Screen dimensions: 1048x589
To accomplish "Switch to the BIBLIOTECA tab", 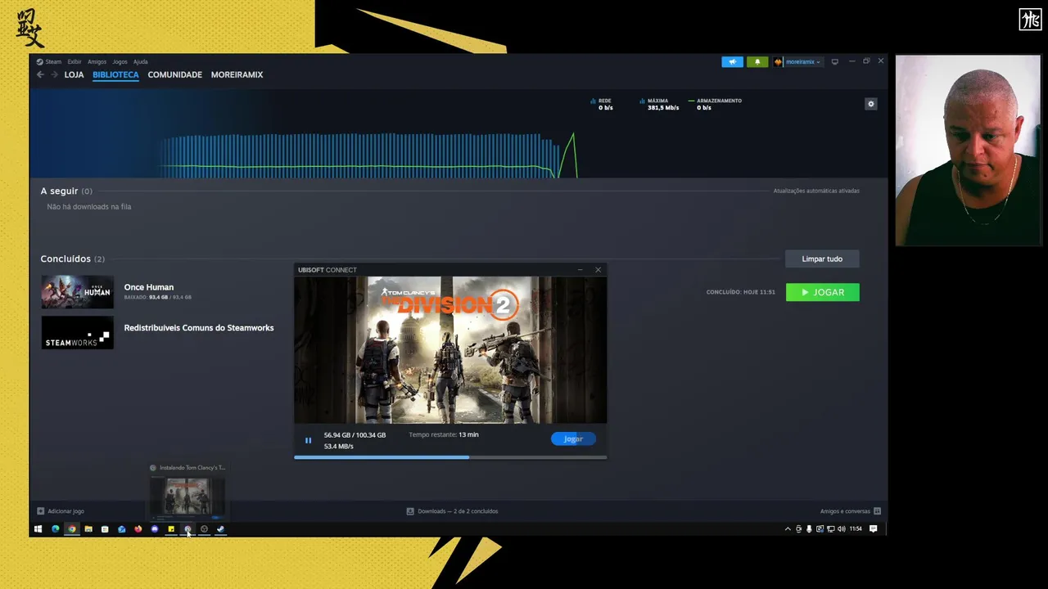I will [115, 74].
